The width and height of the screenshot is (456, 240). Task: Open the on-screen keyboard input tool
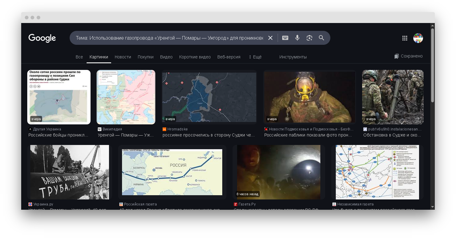point(285,38)
